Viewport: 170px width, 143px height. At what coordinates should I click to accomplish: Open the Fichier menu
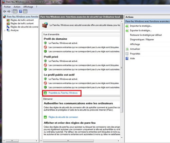click(x=7, y=7)
